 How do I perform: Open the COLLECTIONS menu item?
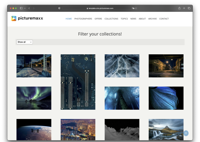111,19
